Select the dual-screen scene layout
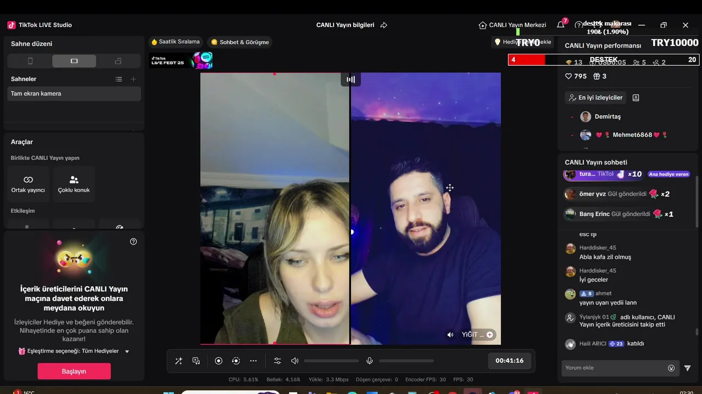This screenshot has height=394, width=702. coord(118,61)
